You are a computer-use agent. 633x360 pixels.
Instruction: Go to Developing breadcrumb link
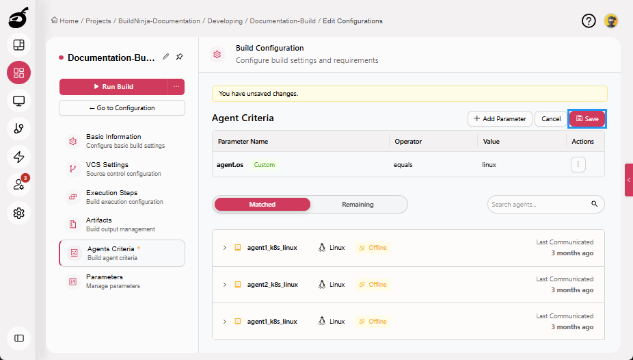pos(225,21)
